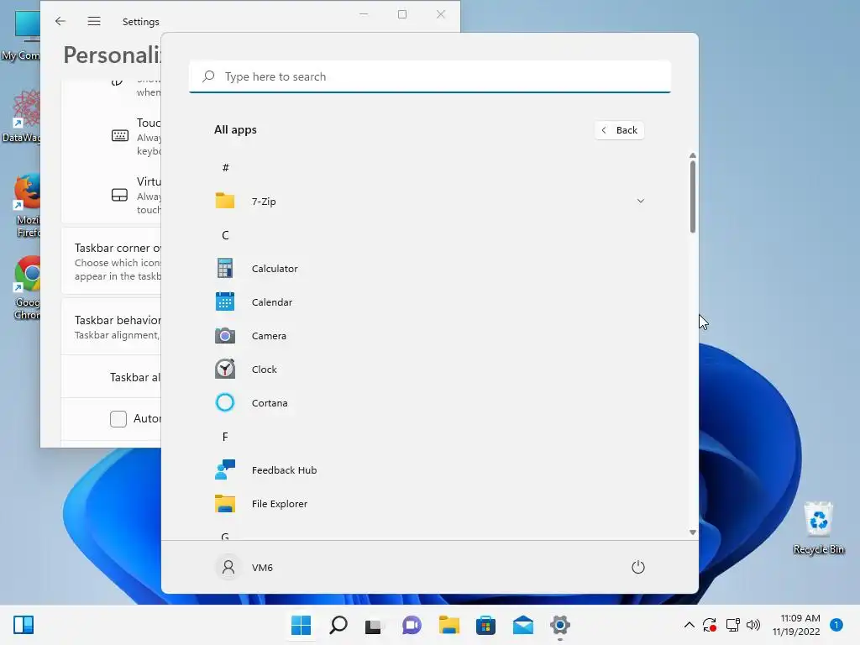
Task: Expand the 7-Zip folder chevron
Action: pos(640,202)
